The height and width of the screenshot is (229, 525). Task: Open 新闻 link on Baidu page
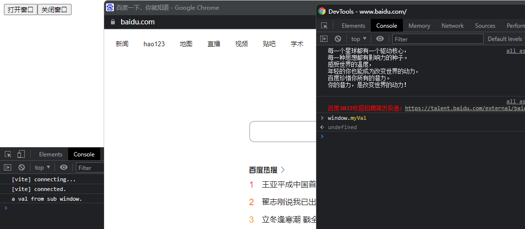pos(122,44)
